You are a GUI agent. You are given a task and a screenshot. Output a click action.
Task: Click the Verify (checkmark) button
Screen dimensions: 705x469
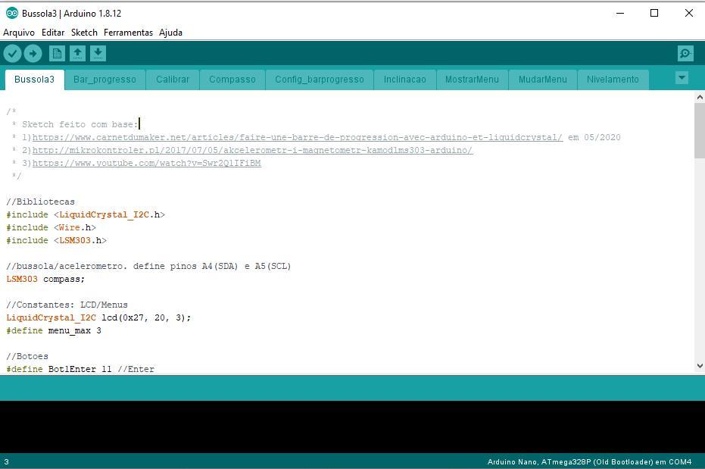(13, 54)
